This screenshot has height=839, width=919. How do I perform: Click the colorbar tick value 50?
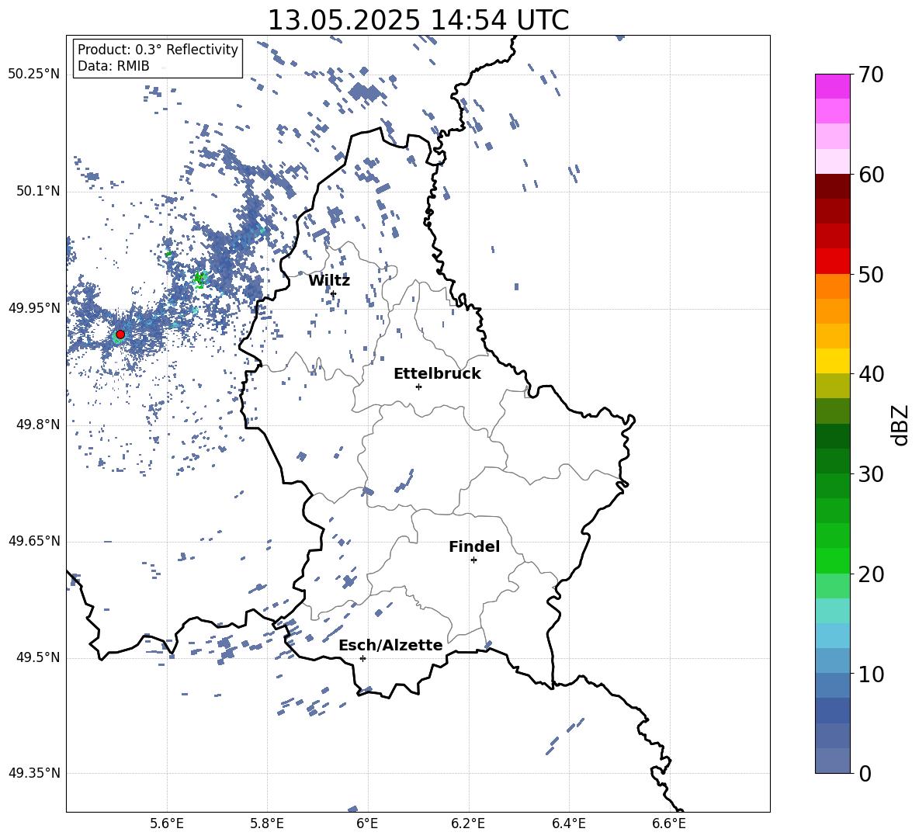point(871,274)
